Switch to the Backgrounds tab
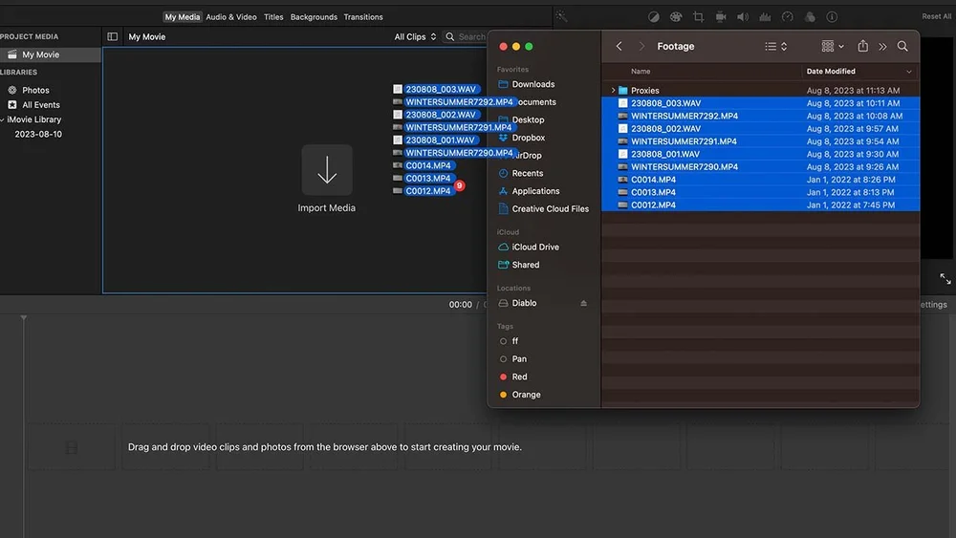This screenshot has width=956, height=538. pyautogui.click(x=314, y=17)
